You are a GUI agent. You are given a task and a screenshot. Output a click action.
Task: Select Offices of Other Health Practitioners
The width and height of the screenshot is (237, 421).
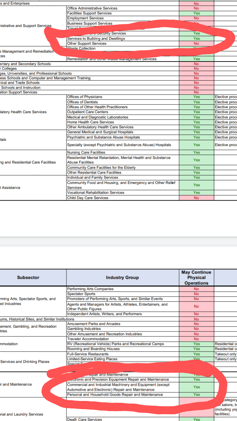(123, 107)
